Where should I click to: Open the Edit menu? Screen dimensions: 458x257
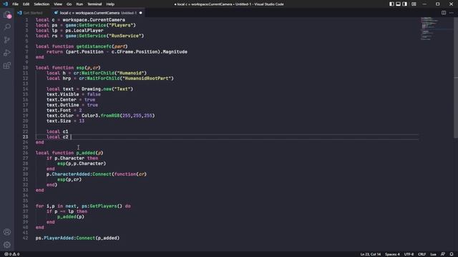pyautogui.click(x=26, y=4)
